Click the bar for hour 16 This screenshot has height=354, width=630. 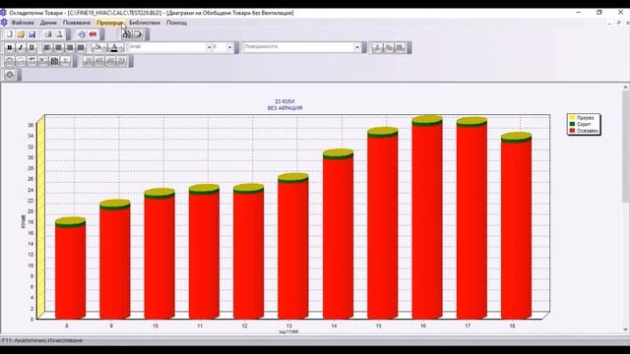427,217
